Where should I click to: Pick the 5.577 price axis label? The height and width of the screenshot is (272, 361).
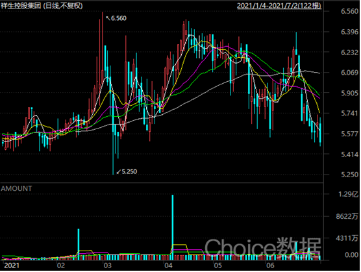[350, 134]
